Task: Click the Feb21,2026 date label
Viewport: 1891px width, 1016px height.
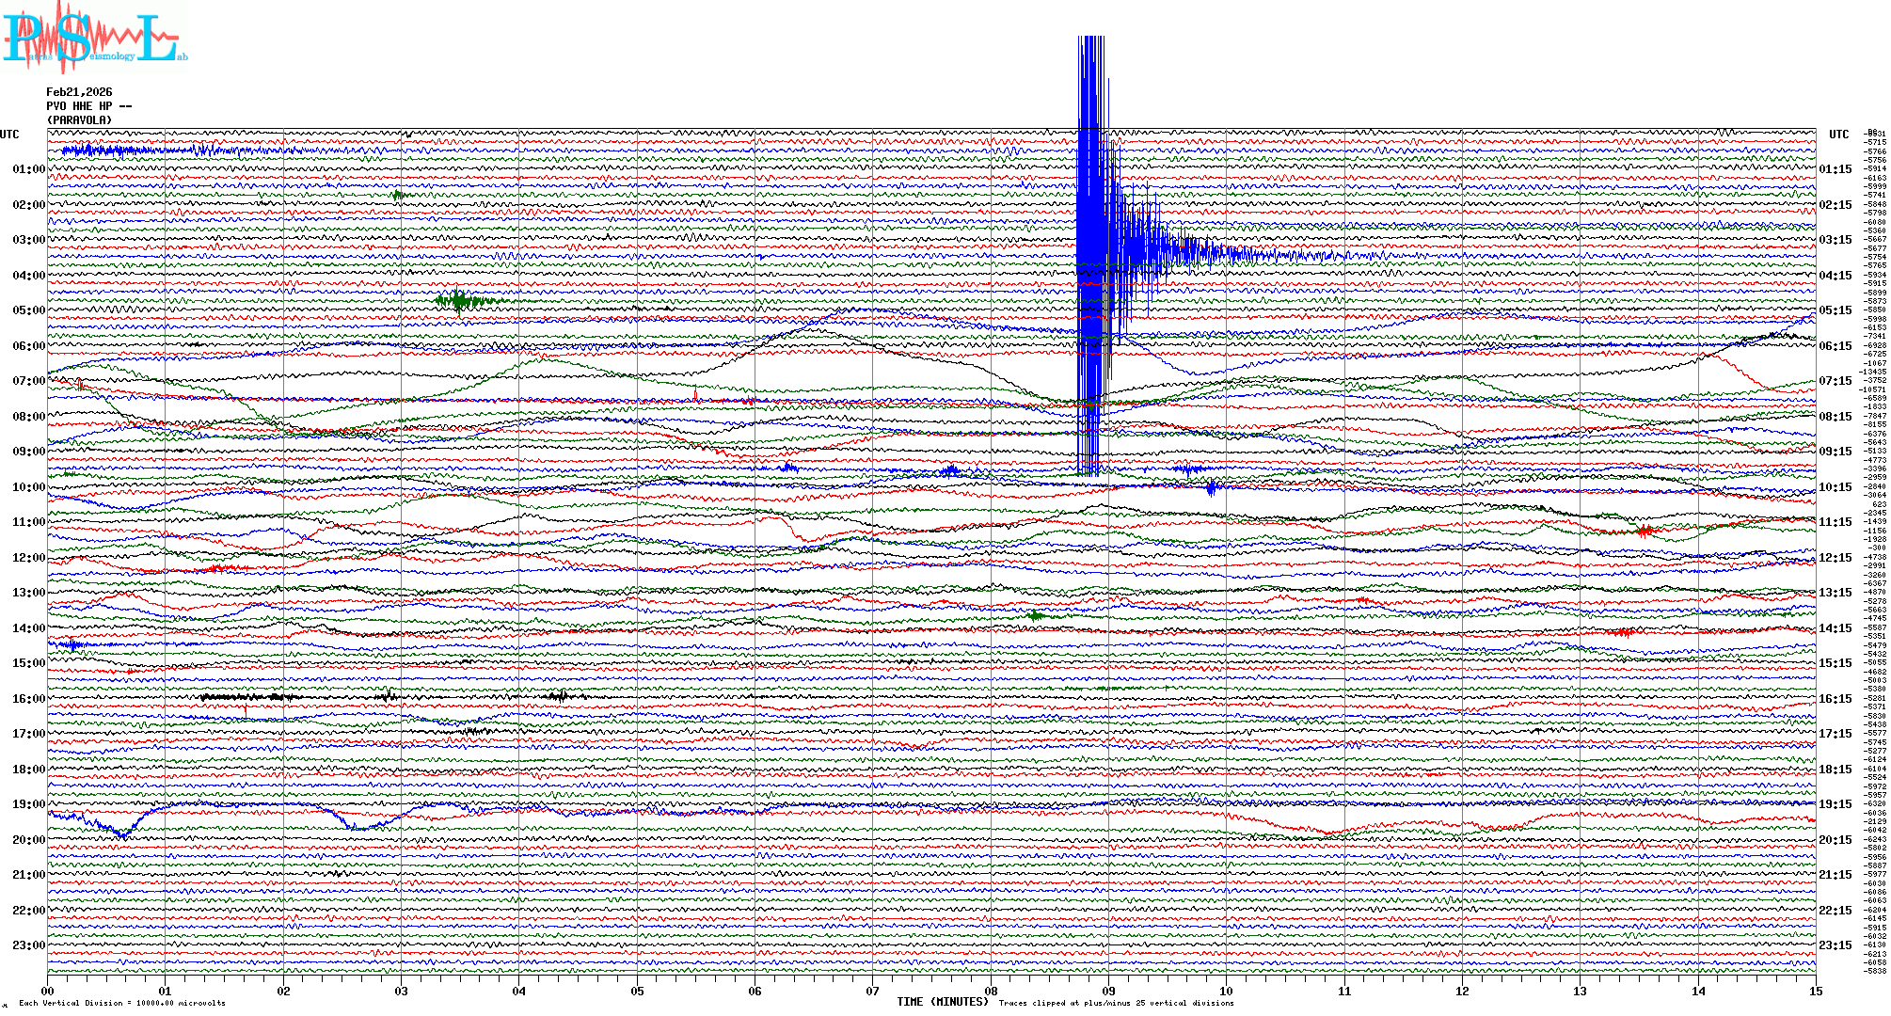Action: tap(79, 92)
